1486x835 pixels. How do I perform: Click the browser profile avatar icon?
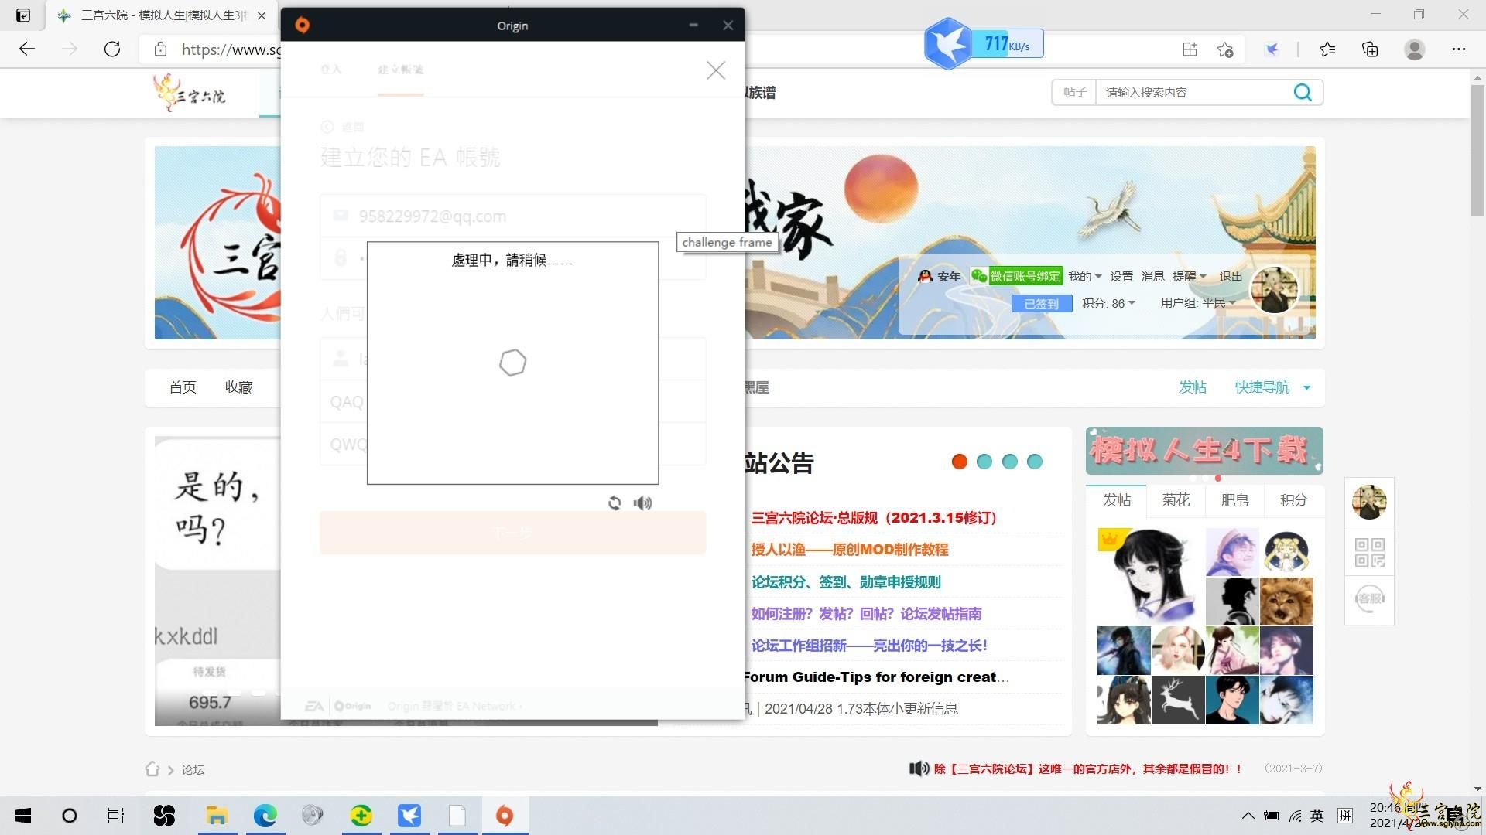coord(1415,49)
